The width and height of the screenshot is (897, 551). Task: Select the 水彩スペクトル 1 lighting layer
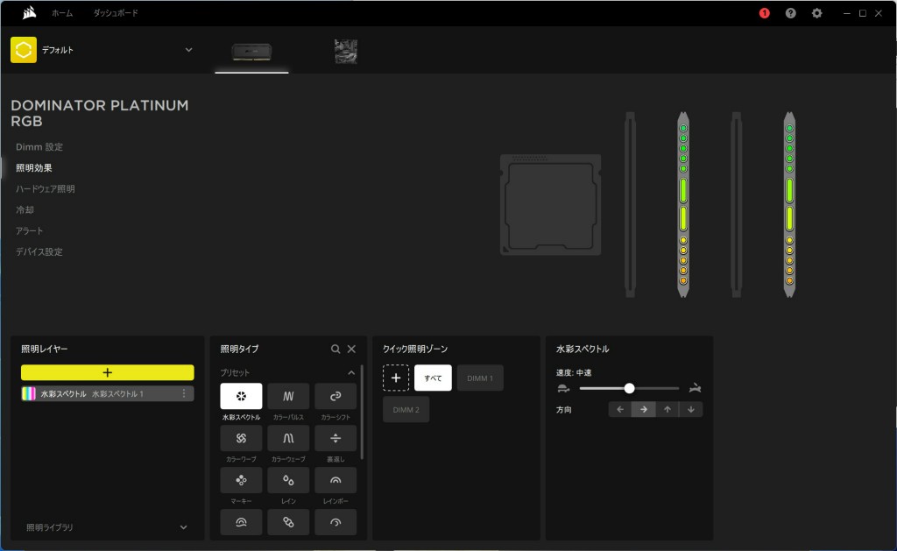[x=108, y=393]
